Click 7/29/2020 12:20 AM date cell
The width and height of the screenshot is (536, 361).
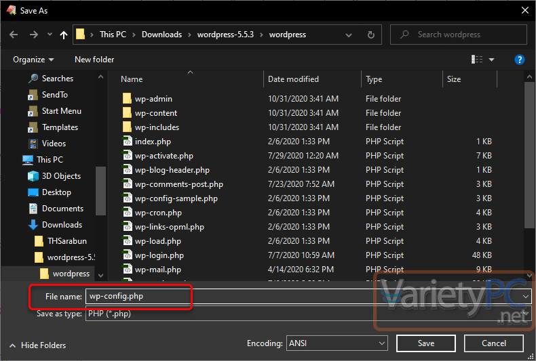[x=303, y=156]
